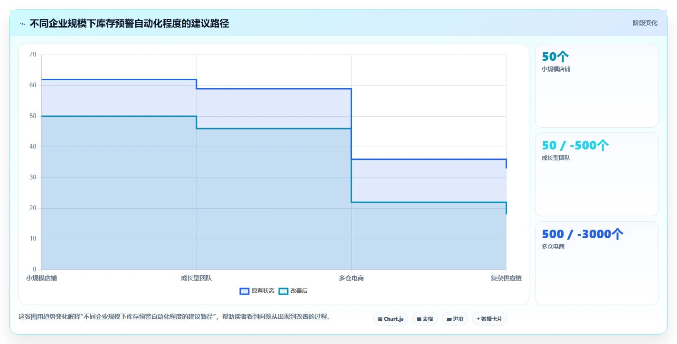Viewport: 677px width, 344px height.
Task: Open the 50个 小规模店铺 card
Action: pos(597,86)
